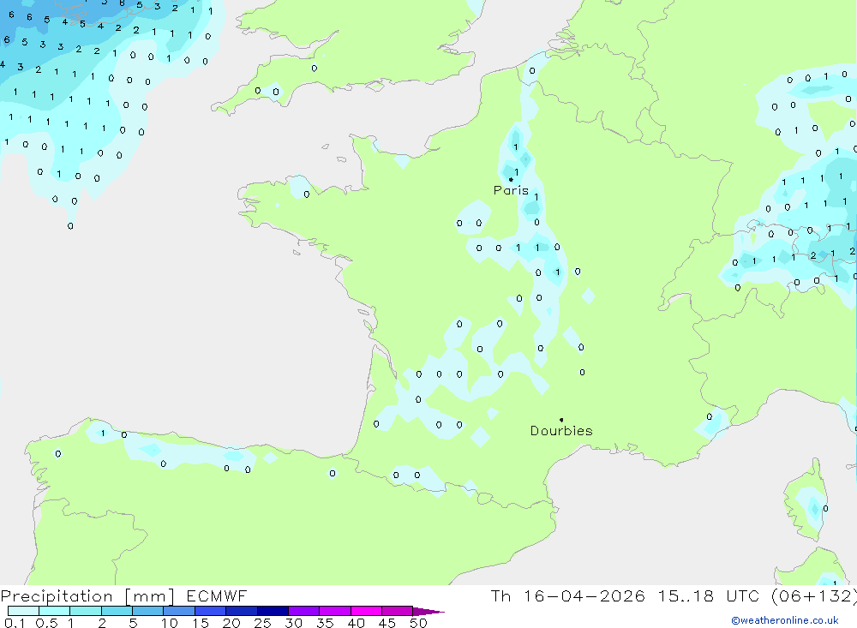
Task: Pick the 20–25 mm dark blue legend swatch
Action: tap(242, 611)
